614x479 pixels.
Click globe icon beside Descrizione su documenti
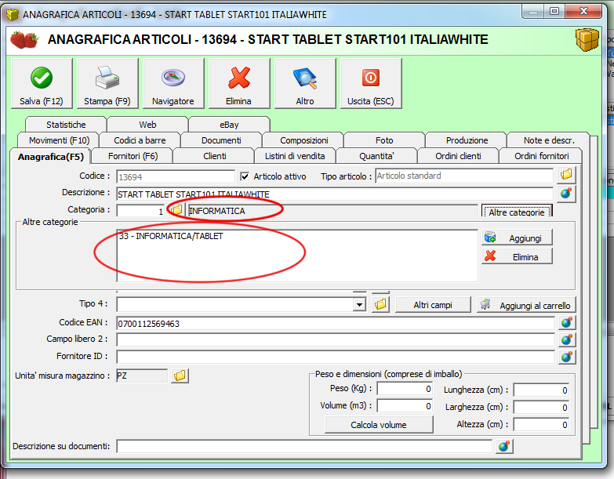click(504, 446)
